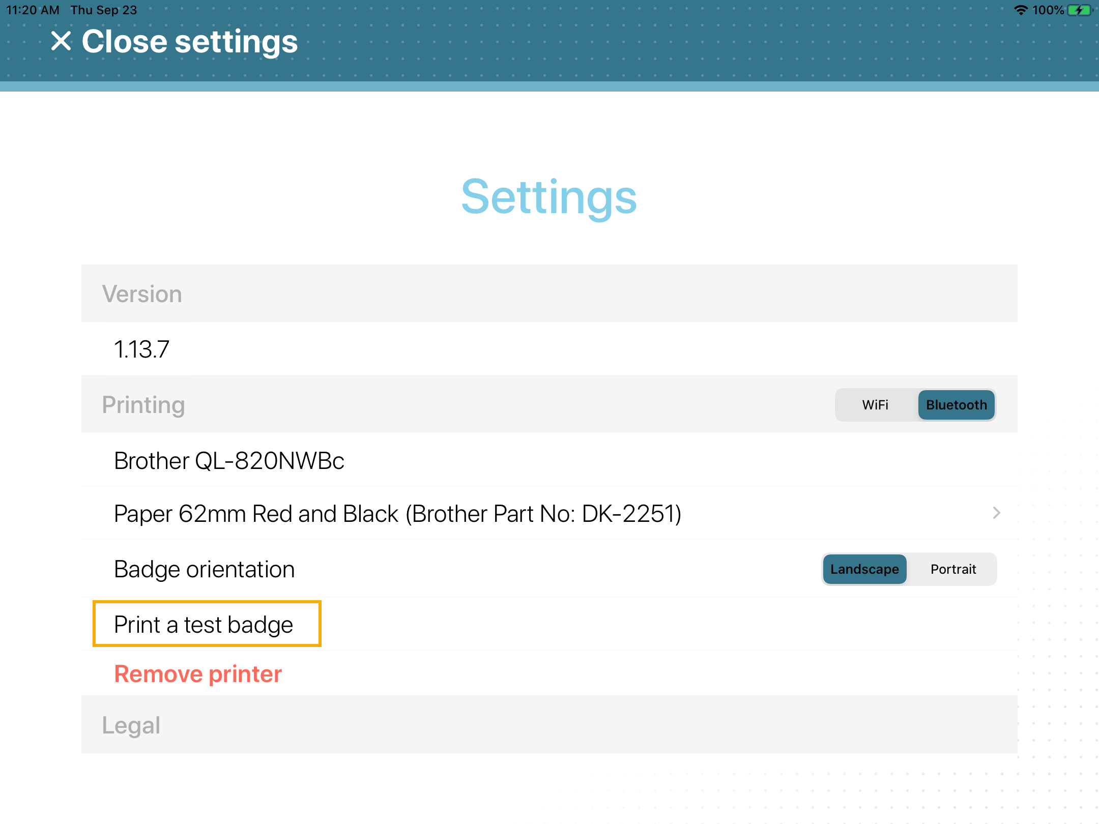Select Portrait badge orientation
Screen dimensions: 1099x824
click(952, 569)
